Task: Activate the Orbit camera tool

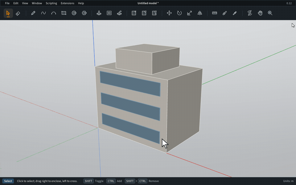Action: click(x=250, y=13)
